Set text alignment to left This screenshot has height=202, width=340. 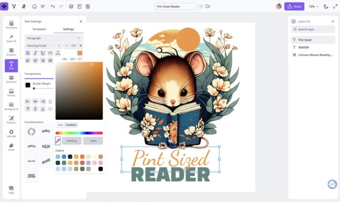[x=28, y=60]
